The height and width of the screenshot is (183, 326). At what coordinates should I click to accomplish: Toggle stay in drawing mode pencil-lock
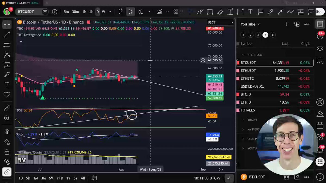(7, 142)
